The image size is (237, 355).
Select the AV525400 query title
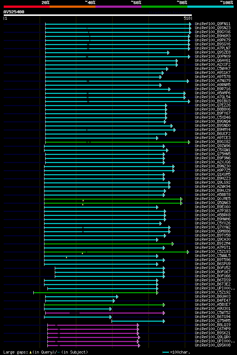(x=14, y=12)
